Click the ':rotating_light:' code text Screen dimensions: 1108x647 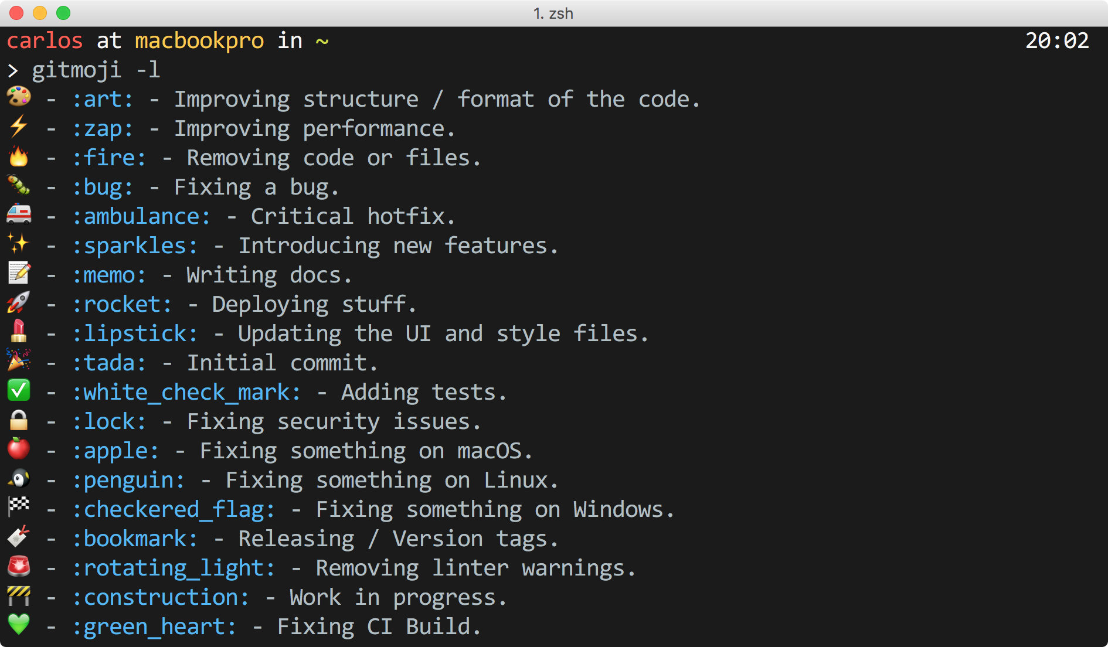[x=174, y=568]
